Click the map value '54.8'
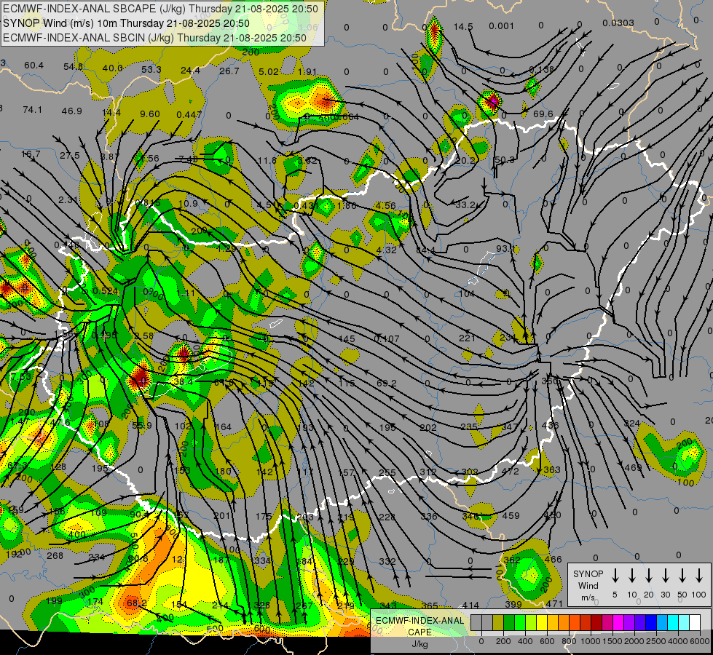713x655 pixels. pyautogui.click(x=74, y=67)
